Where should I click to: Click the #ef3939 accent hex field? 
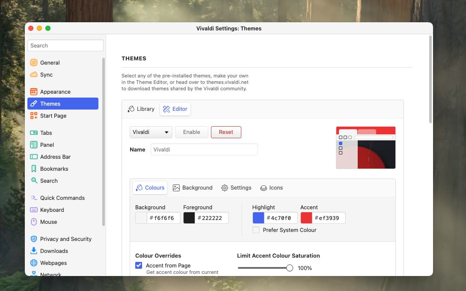(x=328, y=218)
